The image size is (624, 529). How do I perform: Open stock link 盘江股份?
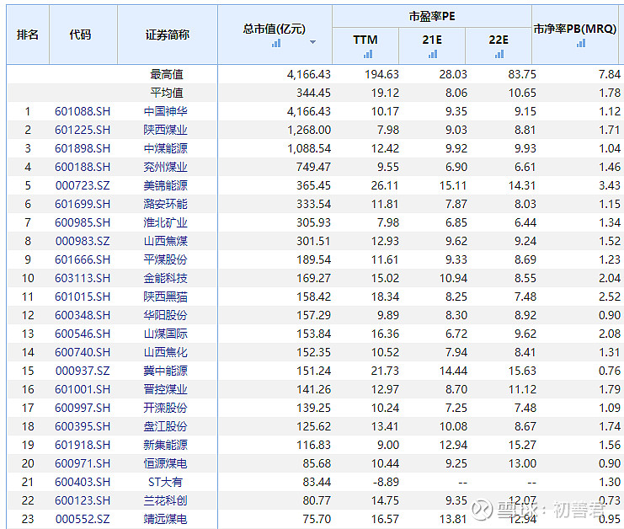[166, 427]
